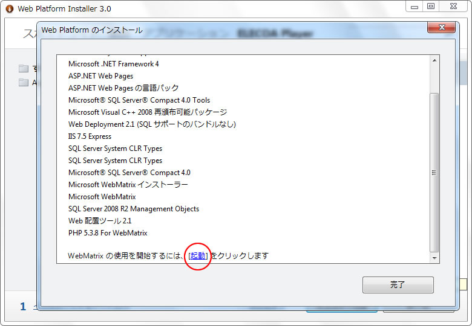472x326 pixels.
Task: Select PHP 5.3.8 For WebMatrix entry
Action: pyautogui.click(x=108, y=233)
